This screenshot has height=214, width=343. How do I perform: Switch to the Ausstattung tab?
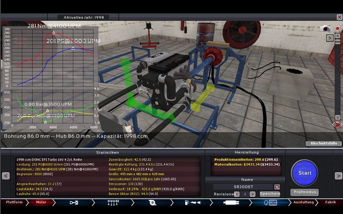(x=304, y=202)
